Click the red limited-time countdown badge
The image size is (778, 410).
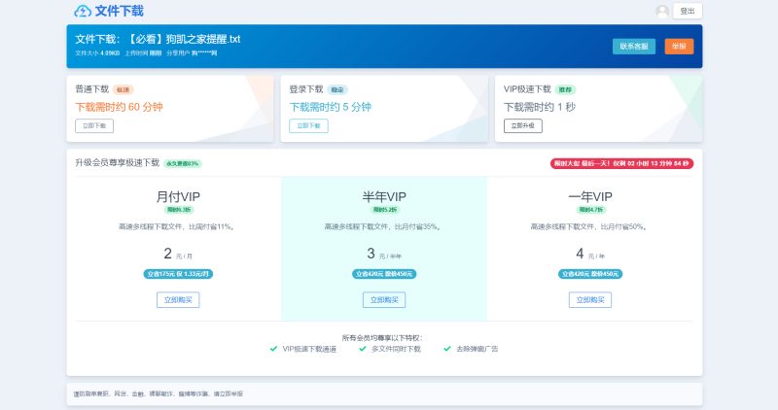620,163
